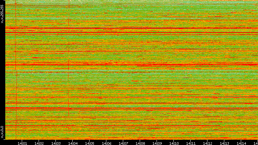Click the 14:01 time axis label

point(22,143)
